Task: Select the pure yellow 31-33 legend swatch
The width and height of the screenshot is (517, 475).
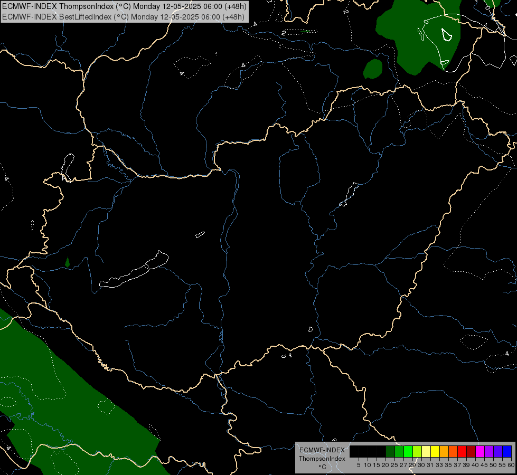Action: coord(435,451)
